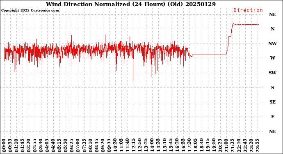This screenshot has height=154, width=283.
Task: Click the 'E' direction axis label
Action: click(x=272, y=117)
